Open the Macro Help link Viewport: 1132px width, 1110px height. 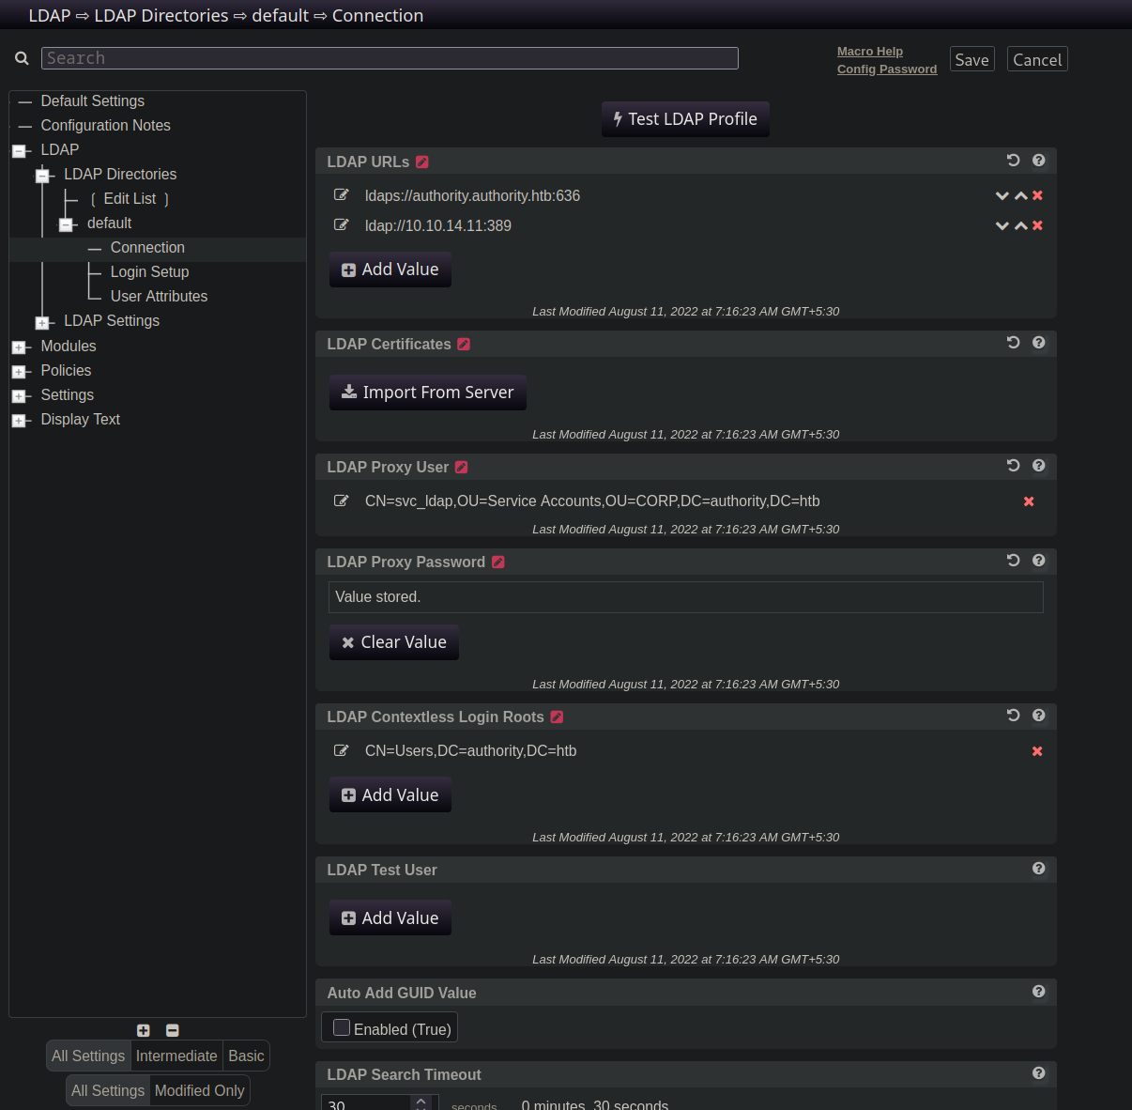point(870,52)
